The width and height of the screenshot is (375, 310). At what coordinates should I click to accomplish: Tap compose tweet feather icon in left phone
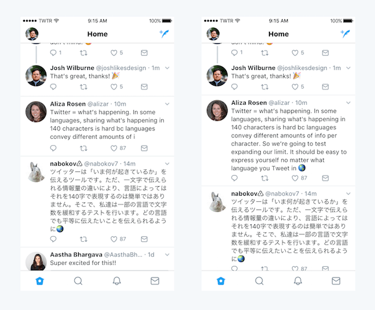164,34
